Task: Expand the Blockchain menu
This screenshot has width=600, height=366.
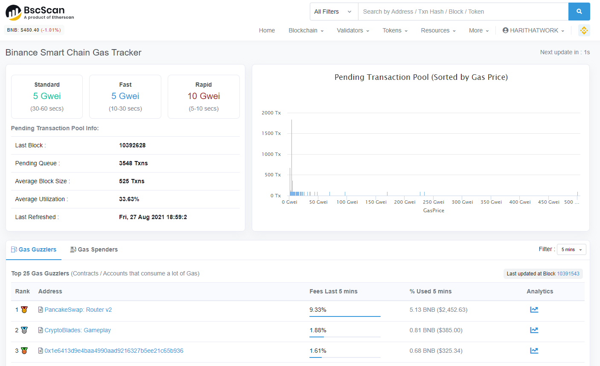Action: point(306,30)
